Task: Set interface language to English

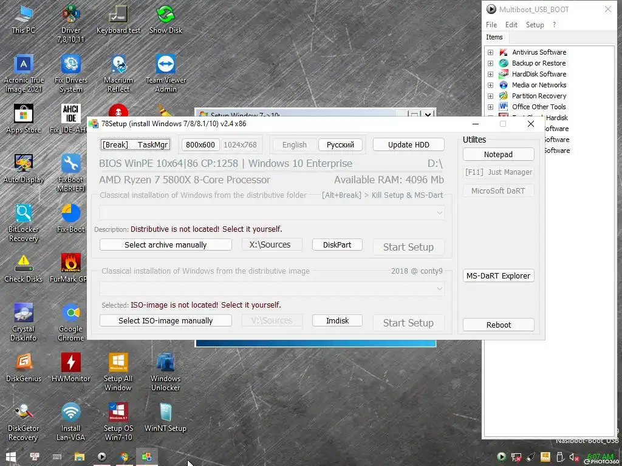Action: [x=295, y=144]
